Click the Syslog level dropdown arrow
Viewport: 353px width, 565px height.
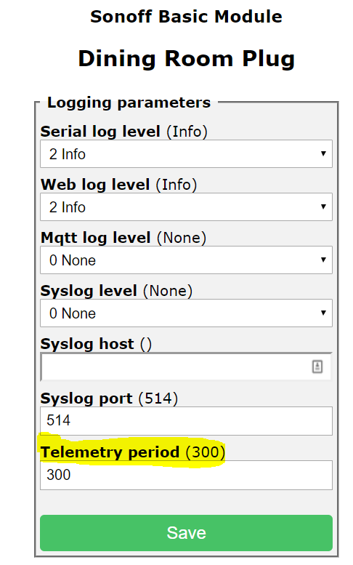point(323,313)
